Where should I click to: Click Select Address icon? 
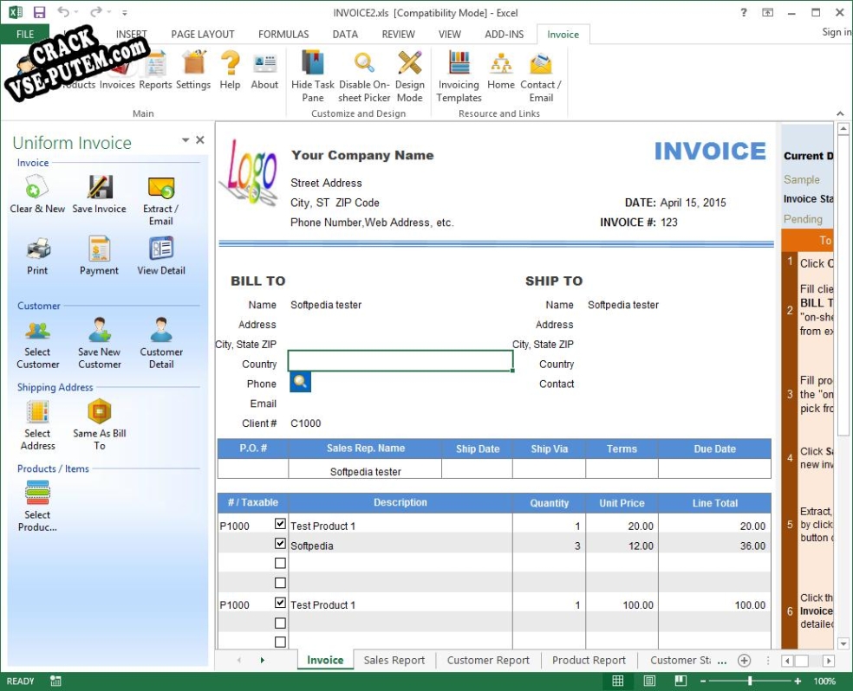click(x=38, y=412)
